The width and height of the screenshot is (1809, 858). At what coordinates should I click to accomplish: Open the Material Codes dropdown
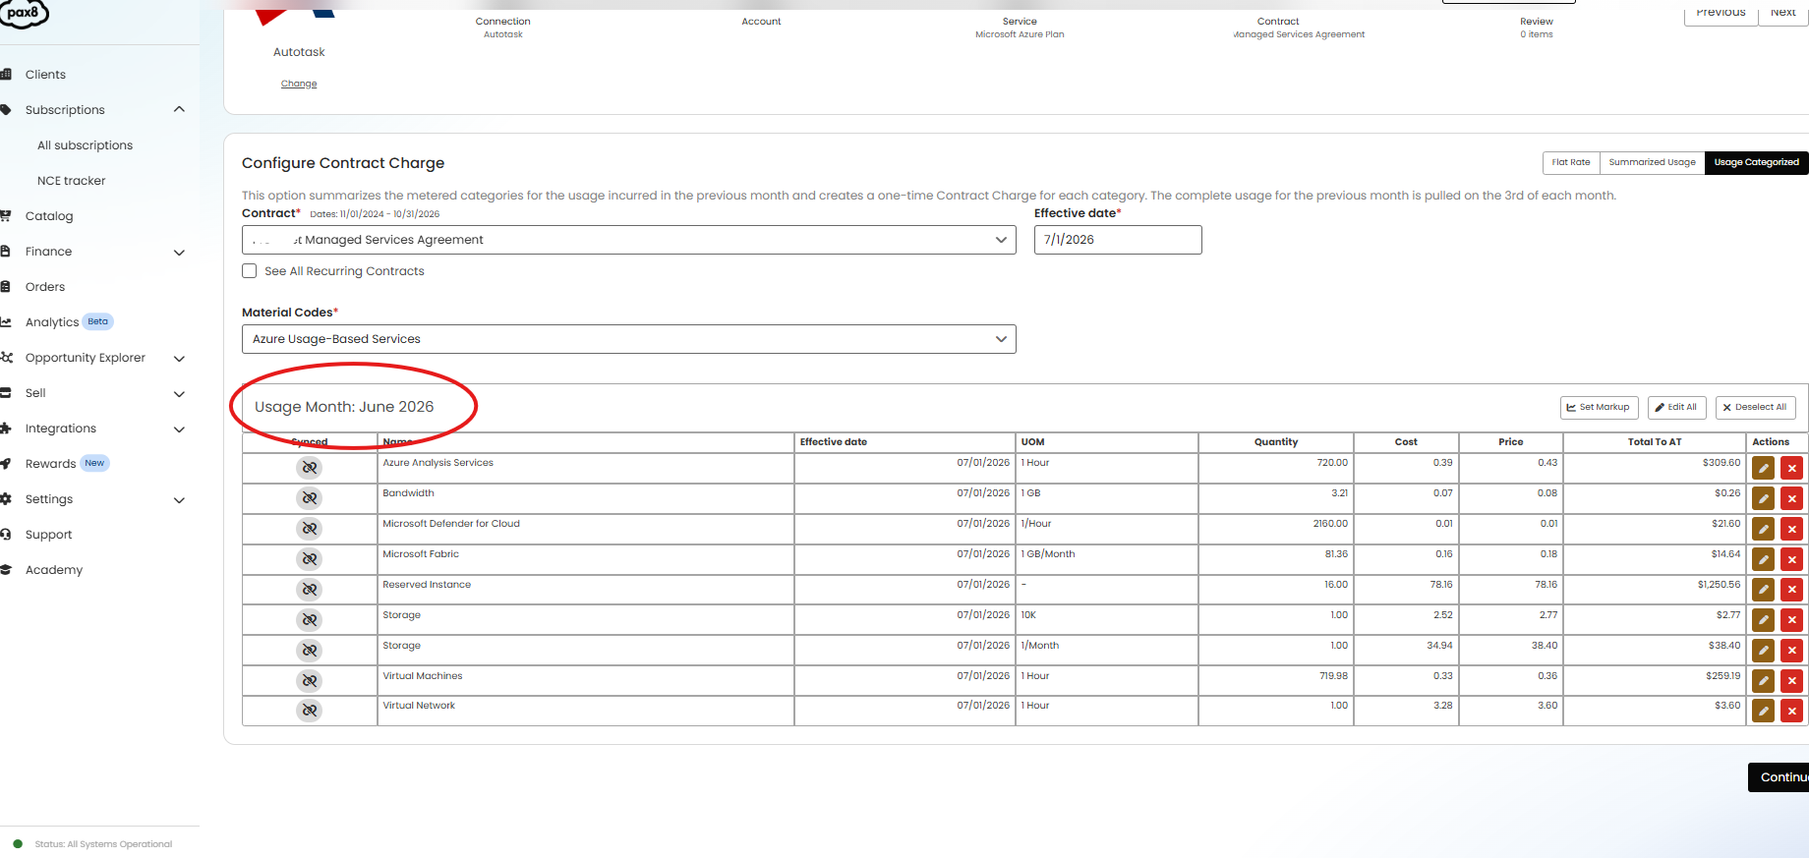tap(629, 339)
